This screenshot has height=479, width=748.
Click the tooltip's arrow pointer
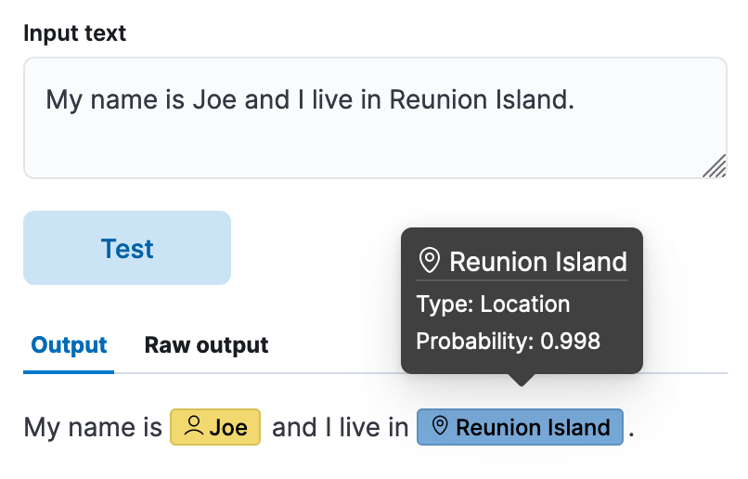point(522,380)
